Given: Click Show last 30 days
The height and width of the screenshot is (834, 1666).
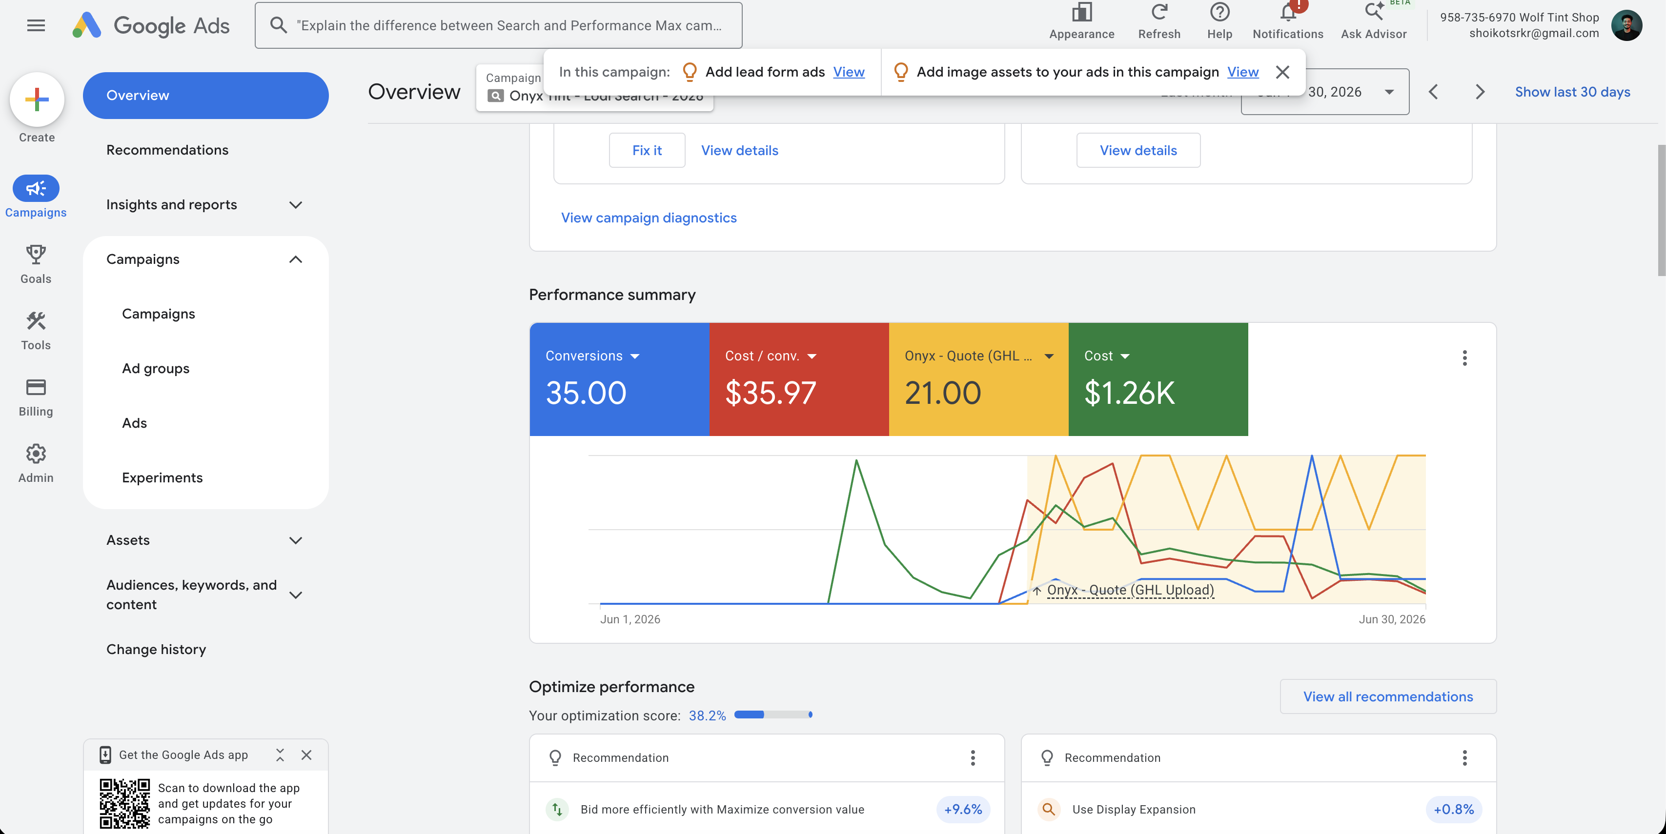Looking at the screenshot, I should [1572, 92].
